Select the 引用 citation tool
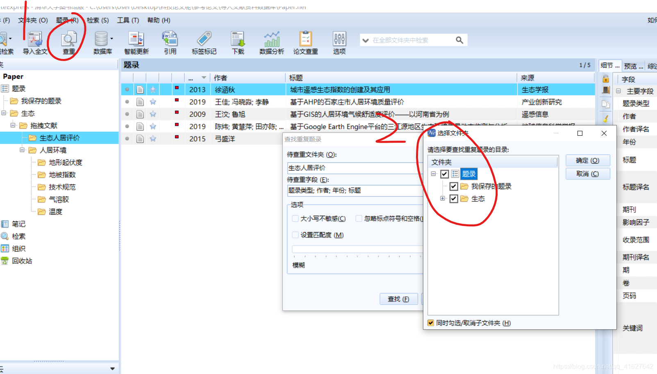 click(x=170, y=43)
